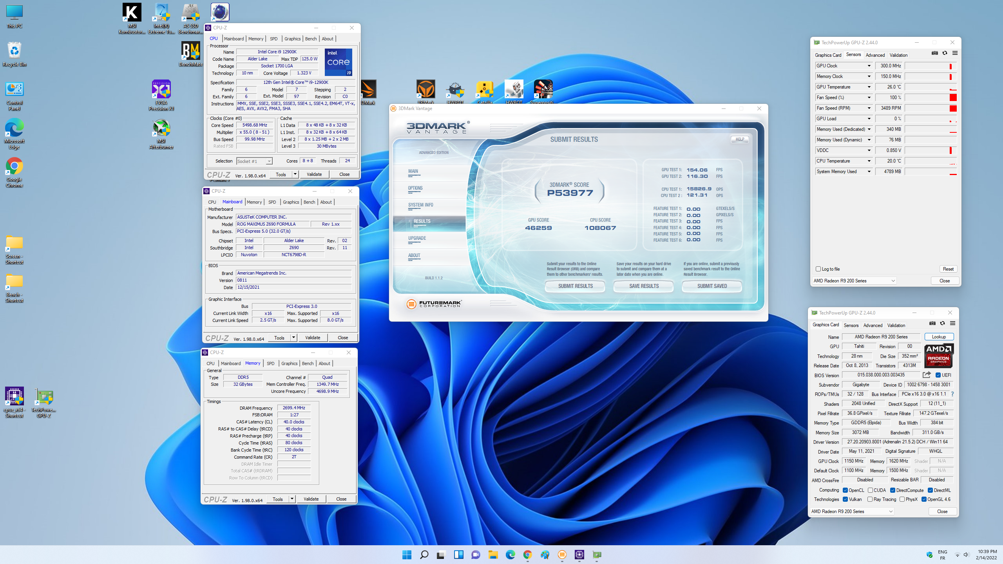Click Lookup button in GPU-Z
The height and width of the screenshot is (564, 1003).
click(939, 337)
